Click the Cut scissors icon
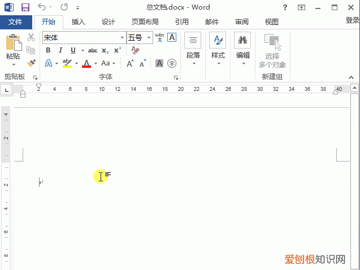360x270 pixels. click(31, 37)
